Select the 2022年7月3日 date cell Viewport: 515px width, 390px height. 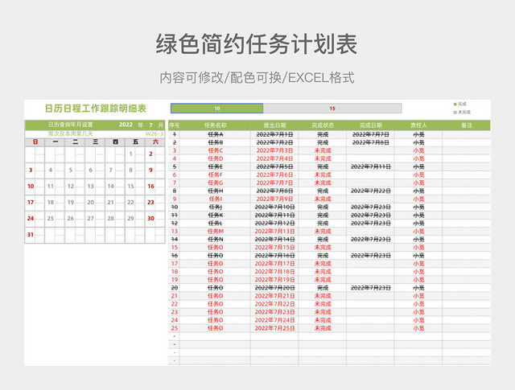pyautogui.click(x=274, y=150)
